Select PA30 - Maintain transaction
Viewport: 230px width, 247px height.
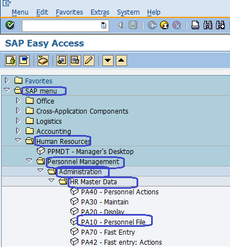105,202
